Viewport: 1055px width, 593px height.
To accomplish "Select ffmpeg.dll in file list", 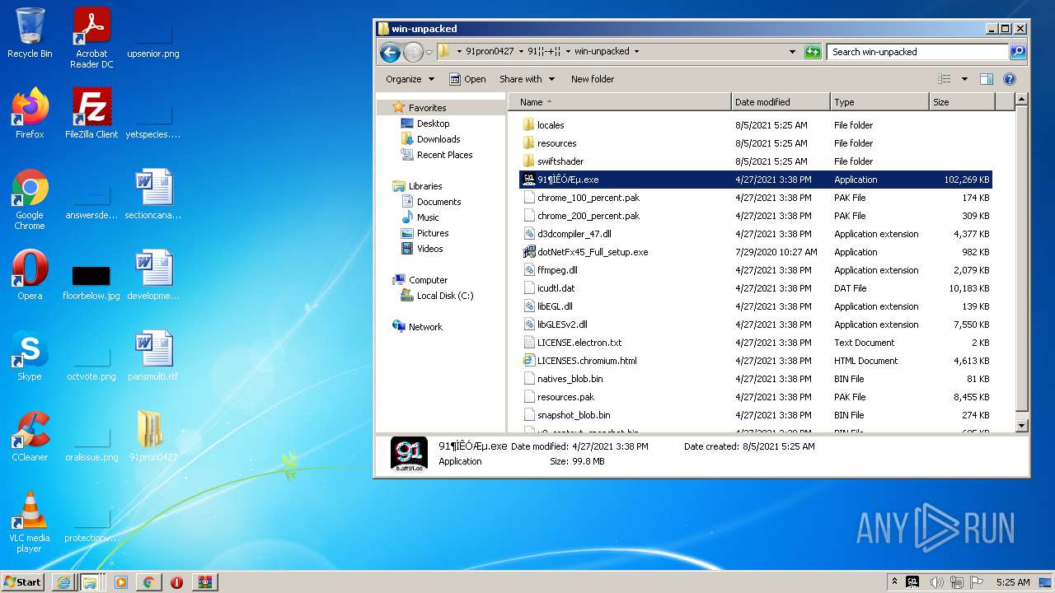I will [x=756, y=270].
